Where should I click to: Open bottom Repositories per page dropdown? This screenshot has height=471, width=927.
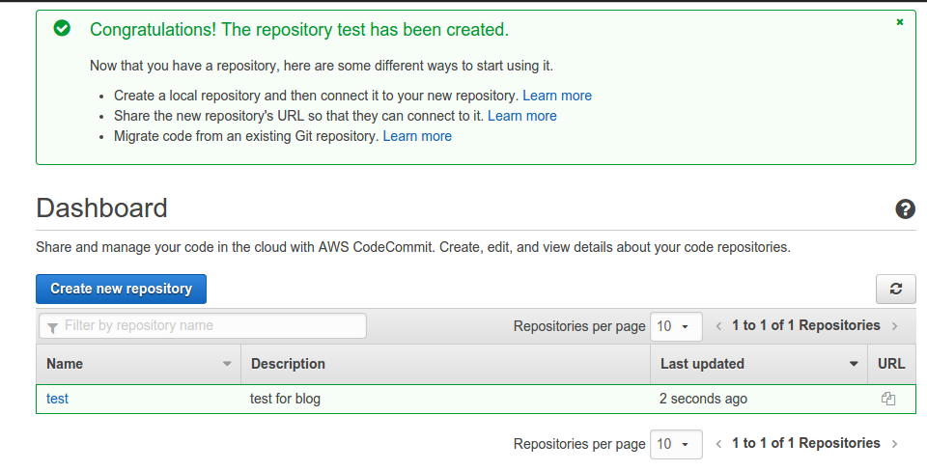point(676,444)
